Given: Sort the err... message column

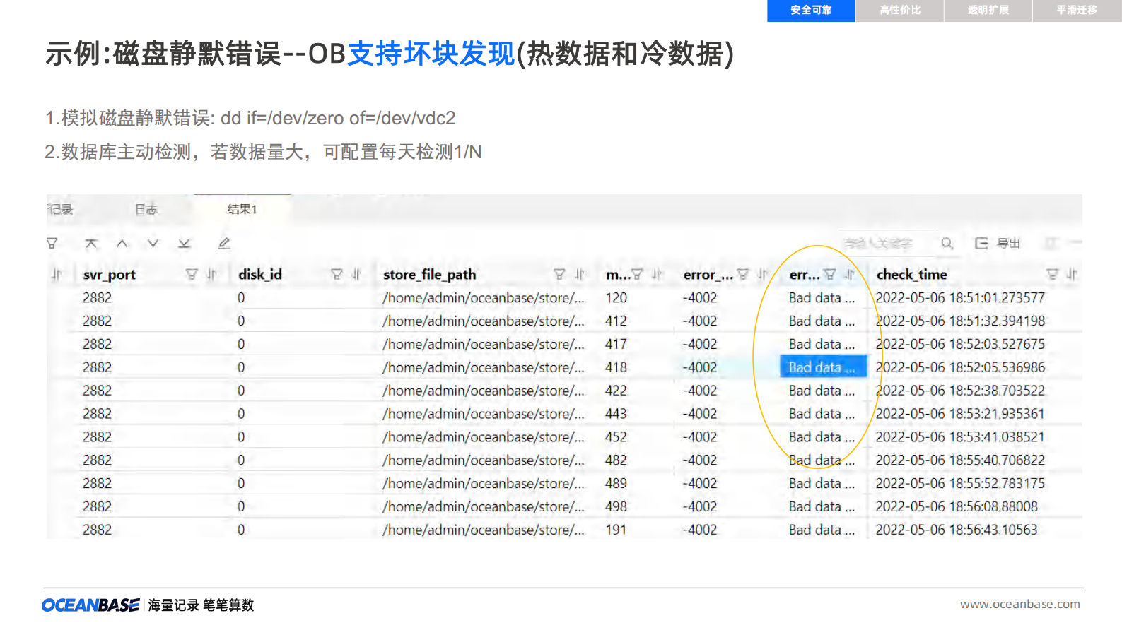Looking at the screenshot, I should coord(850,274).
